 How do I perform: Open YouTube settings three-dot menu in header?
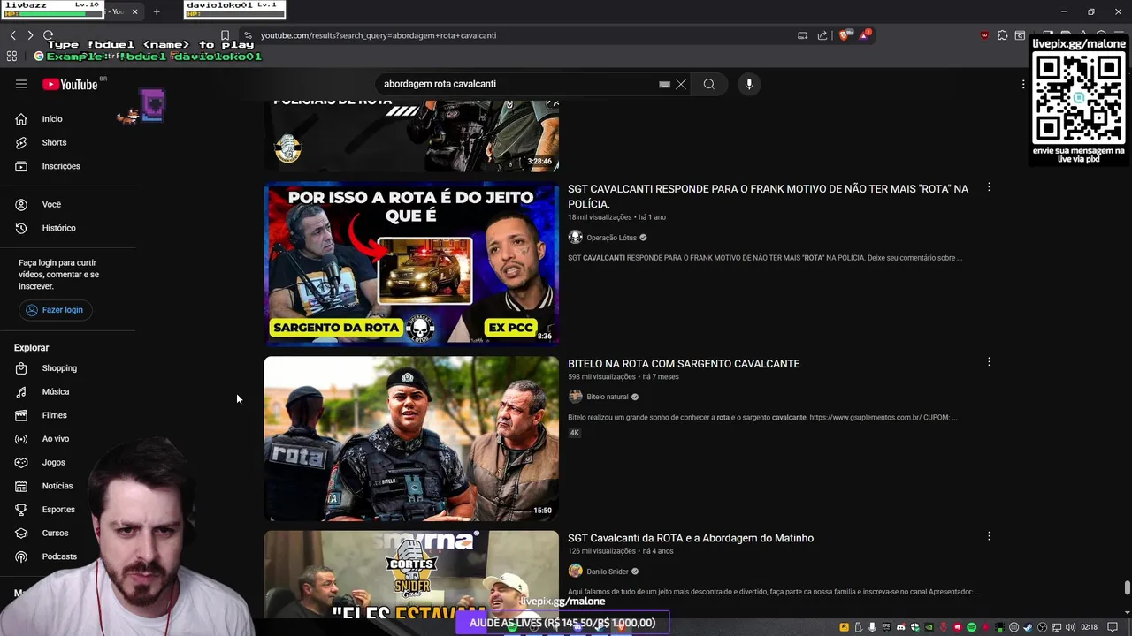pos(1023,84)
